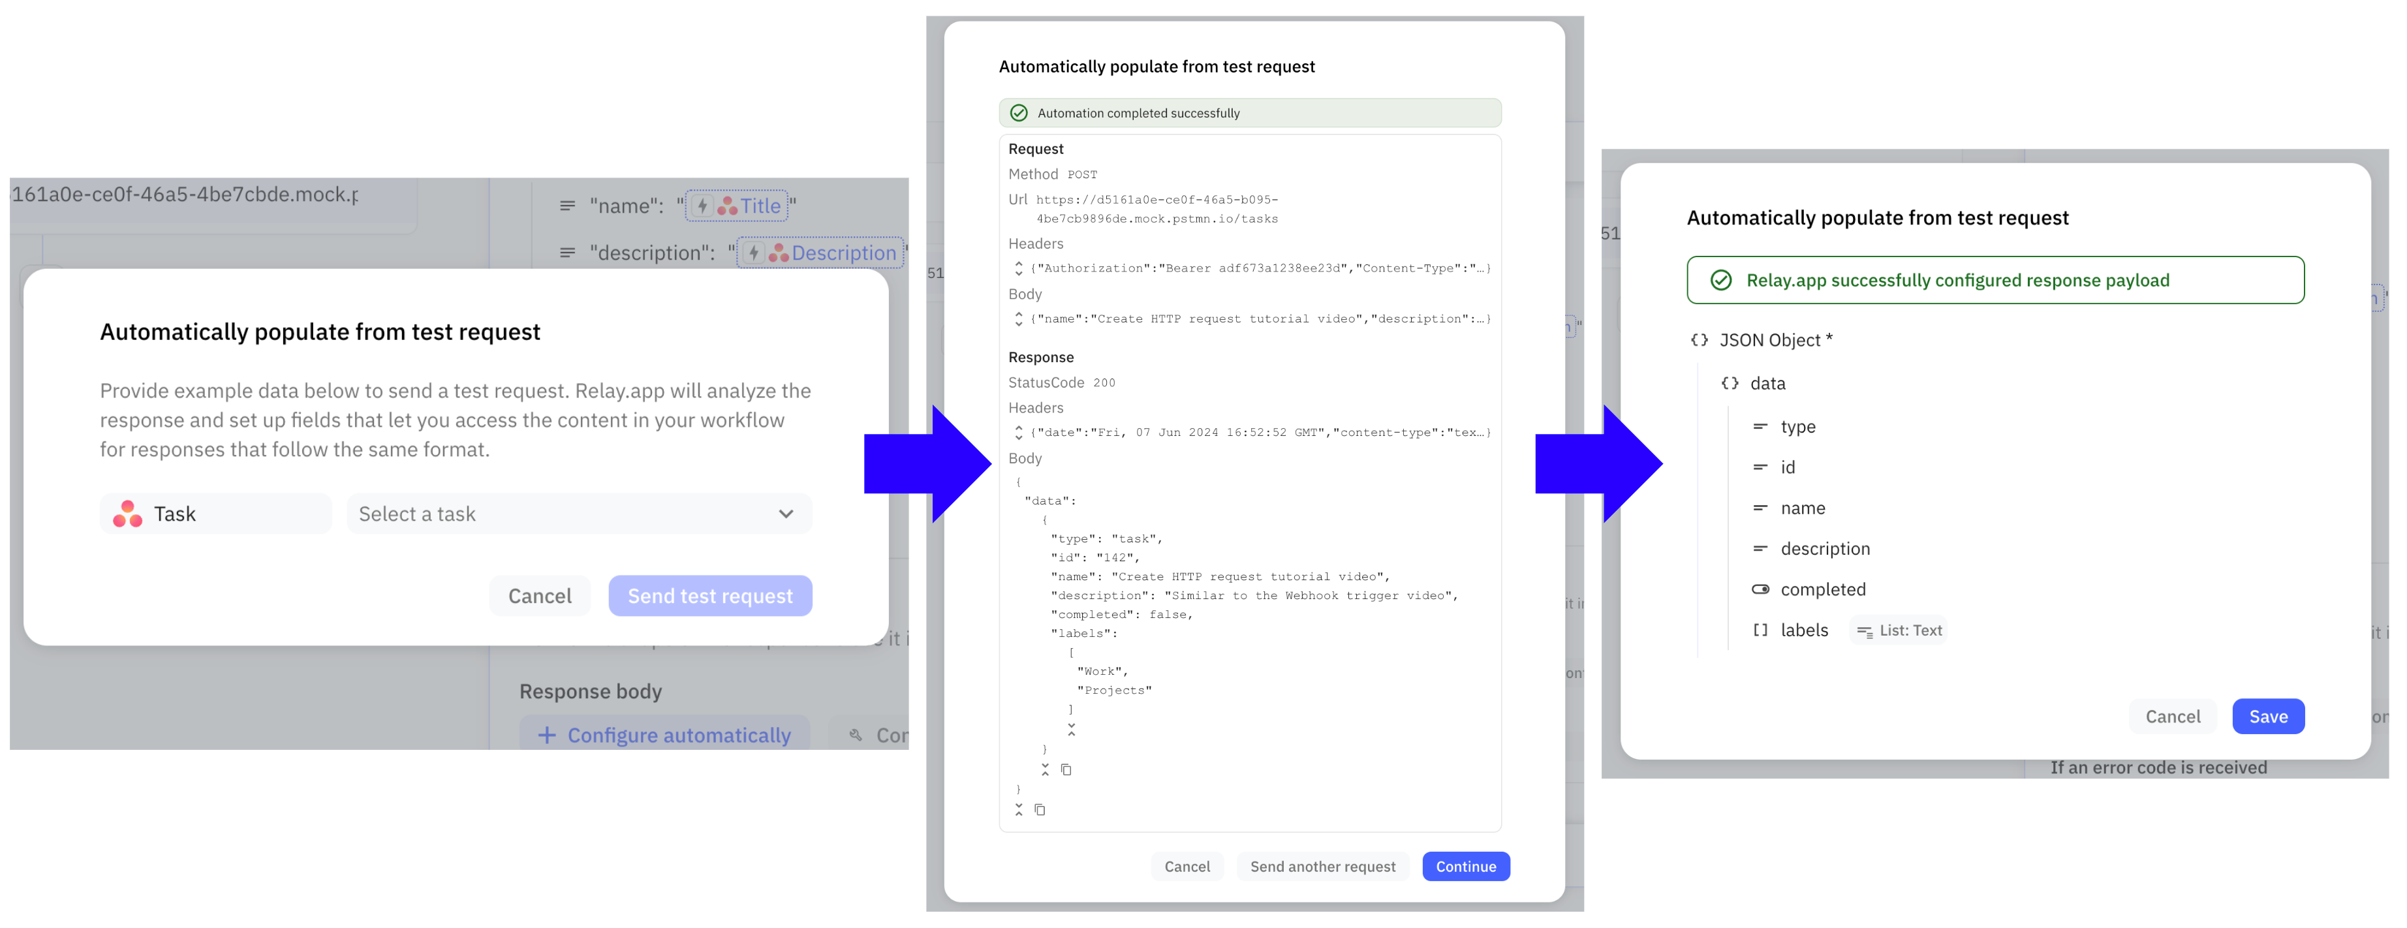
Task: Select the Title variable chip in name field
Action: tap(738, 206)
